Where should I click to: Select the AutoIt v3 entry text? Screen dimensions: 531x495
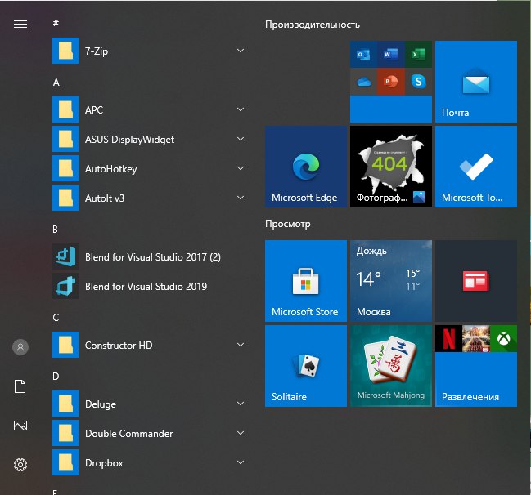105,198
